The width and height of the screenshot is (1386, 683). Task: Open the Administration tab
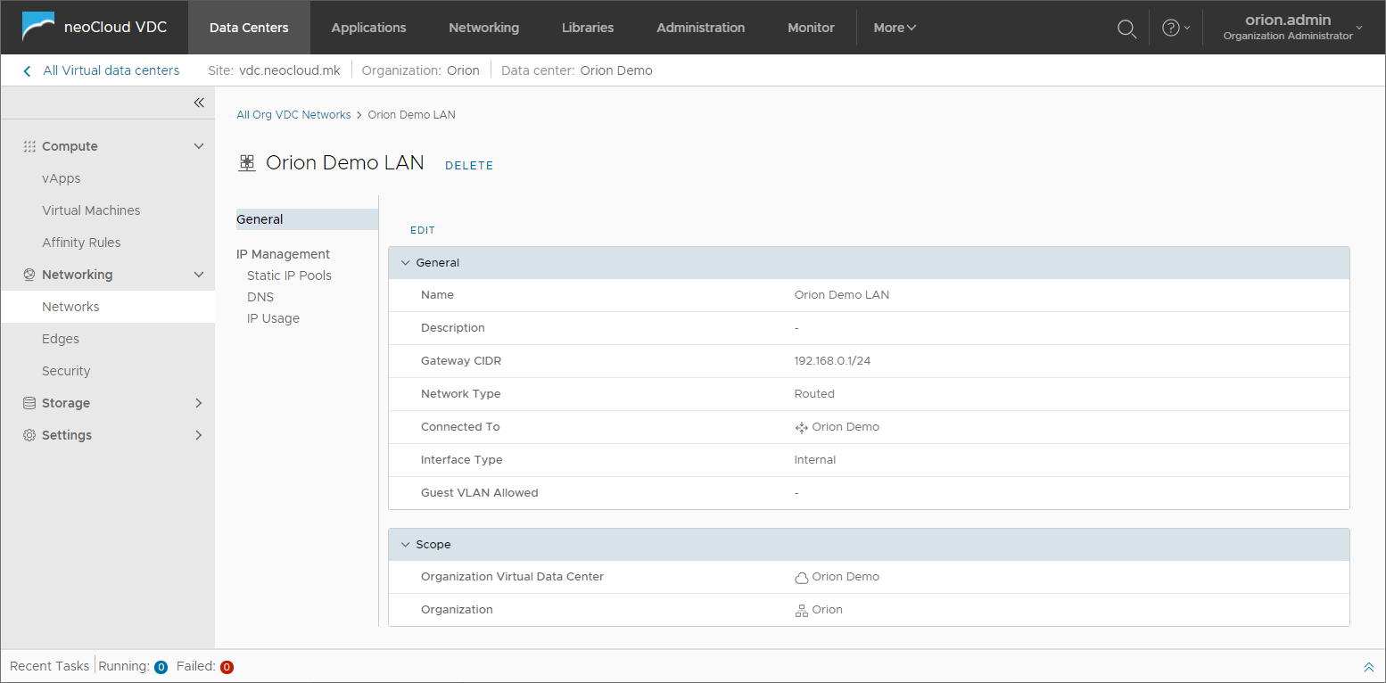(x=701, y=28)
